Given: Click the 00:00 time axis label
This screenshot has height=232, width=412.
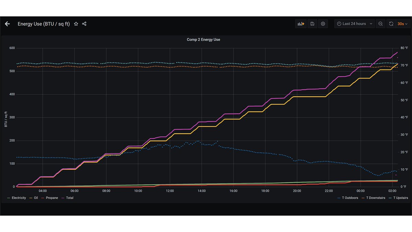Looking at the screenshot, I should click(x=360, y=191).
